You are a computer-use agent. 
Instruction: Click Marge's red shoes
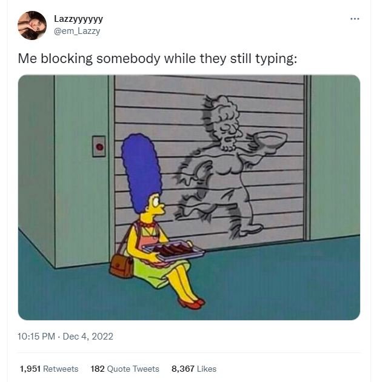(x=192, y=303)
